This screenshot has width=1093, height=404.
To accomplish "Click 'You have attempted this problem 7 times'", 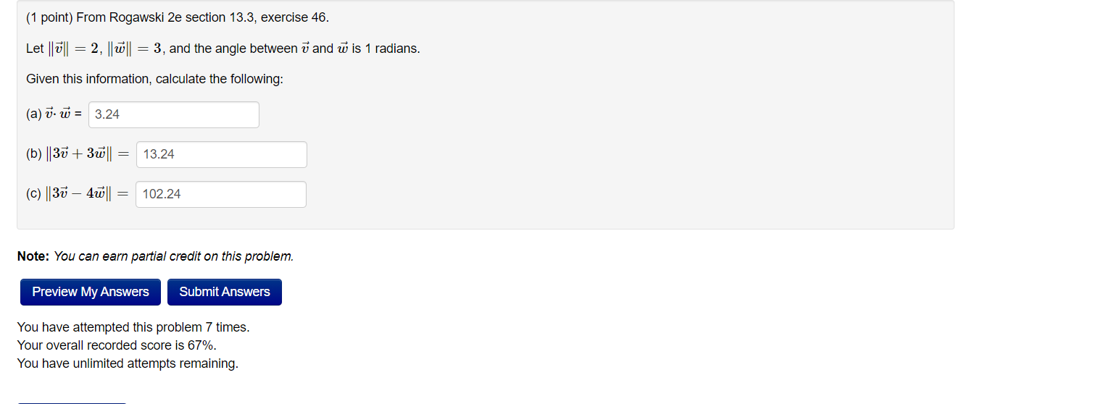I will (x=133, y=327).
